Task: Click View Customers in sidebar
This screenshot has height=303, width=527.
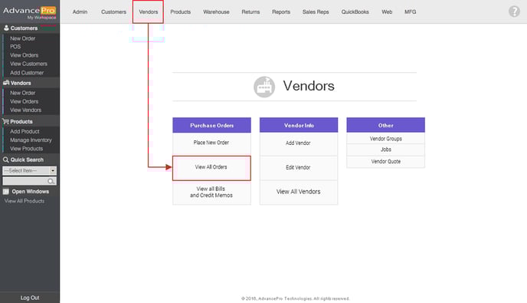Action: tap(28, 64)
